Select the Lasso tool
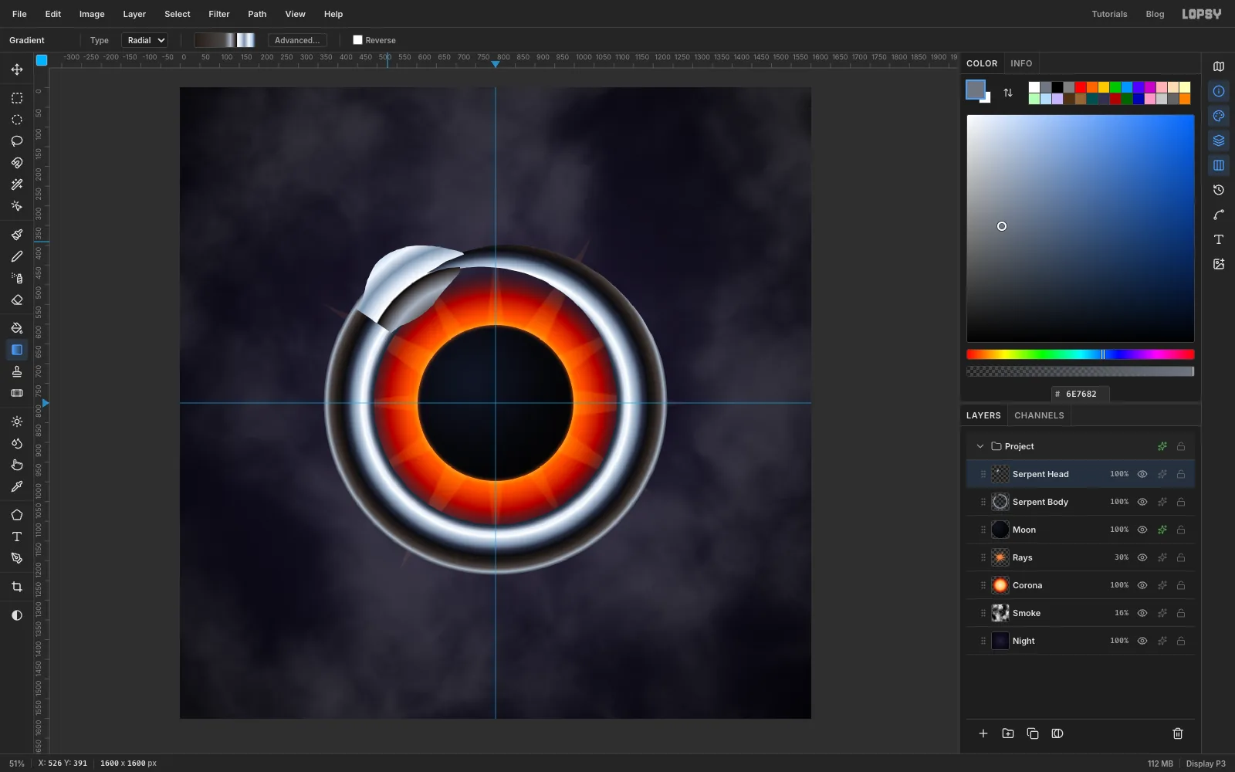The height and width of the screenshot is (772, 1235). (17, 141)
